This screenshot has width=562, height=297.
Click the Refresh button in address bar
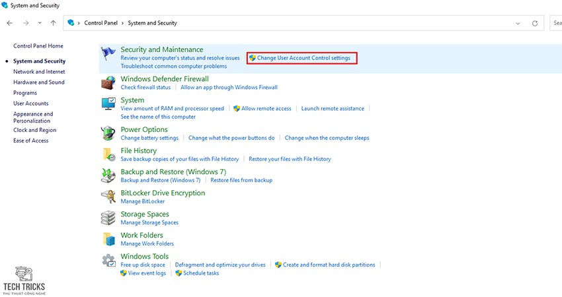(x=535, y=23)
